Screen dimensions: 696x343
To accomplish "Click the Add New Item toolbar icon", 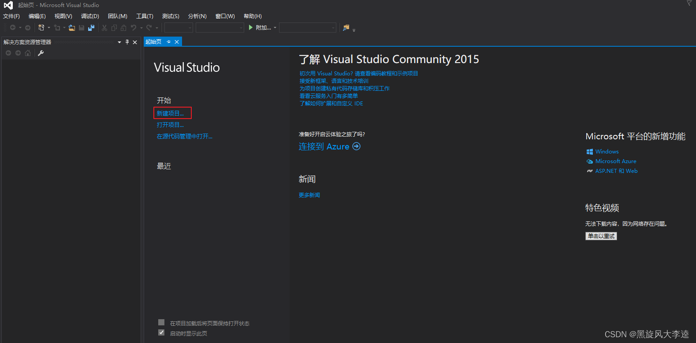I will pos(57,27).
